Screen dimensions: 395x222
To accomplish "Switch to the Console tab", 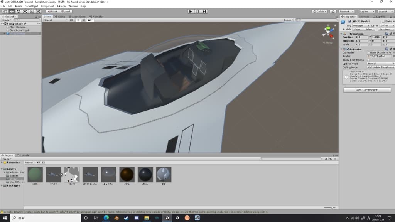I will pyautogui.click(x=24, y=155).
